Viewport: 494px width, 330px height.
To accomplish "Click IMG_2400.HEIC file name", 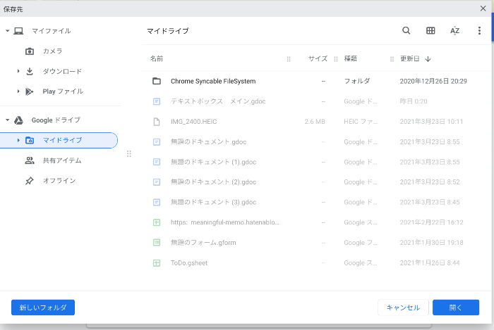I will point(194,122).
